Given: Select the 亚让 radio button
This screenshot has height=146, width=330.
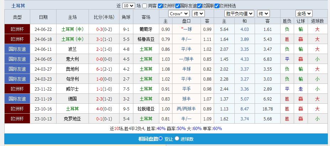Looking at the screenshot, I should pos(161,139).
